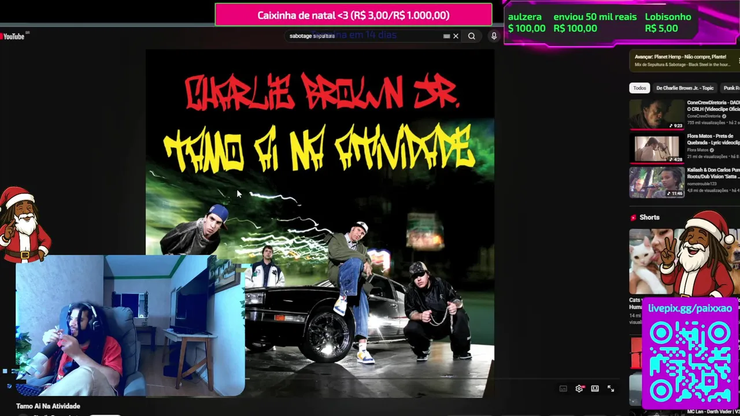
Task: Click the 'Tamo Ai Na Atividade' video title
Action: 48,406
